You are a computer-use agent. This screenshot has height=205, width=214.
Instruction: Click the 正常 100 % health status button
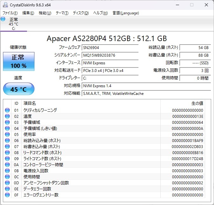click(19, 61)
